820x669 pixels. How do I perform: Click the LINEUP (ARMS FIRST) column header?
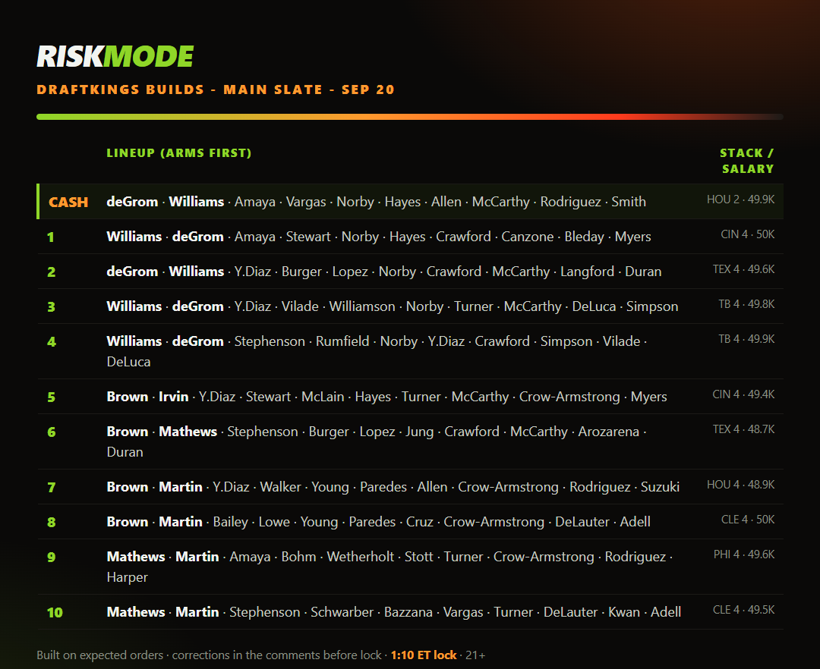pos(179,153)
